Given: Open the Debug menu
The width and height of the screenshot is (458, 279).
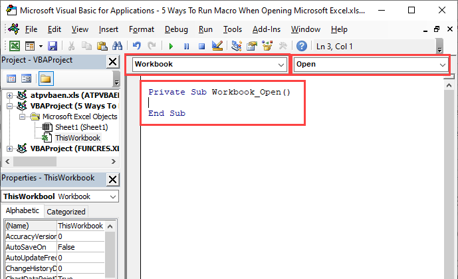Looking at the screenshot, I should click(176, 29).
